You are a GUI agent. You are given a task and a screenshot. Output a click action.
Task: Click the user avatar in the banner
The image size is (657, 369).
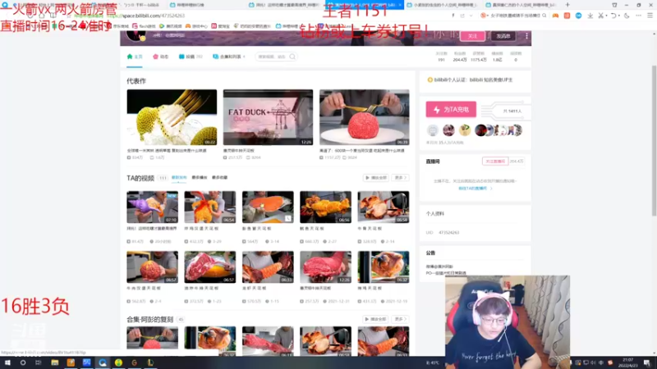136,35
